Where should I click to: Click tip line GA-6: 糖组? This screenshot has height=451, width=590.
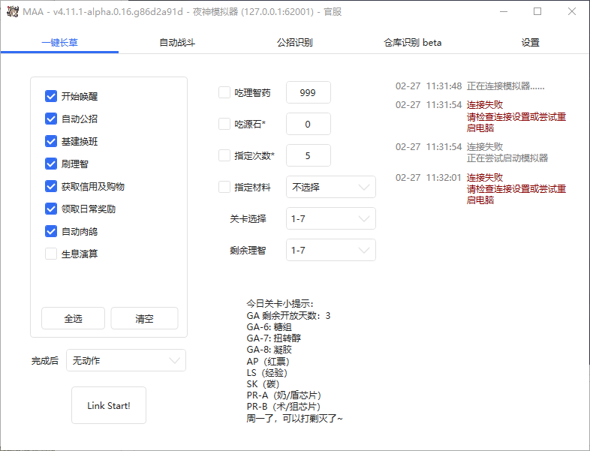pos(269,327)
